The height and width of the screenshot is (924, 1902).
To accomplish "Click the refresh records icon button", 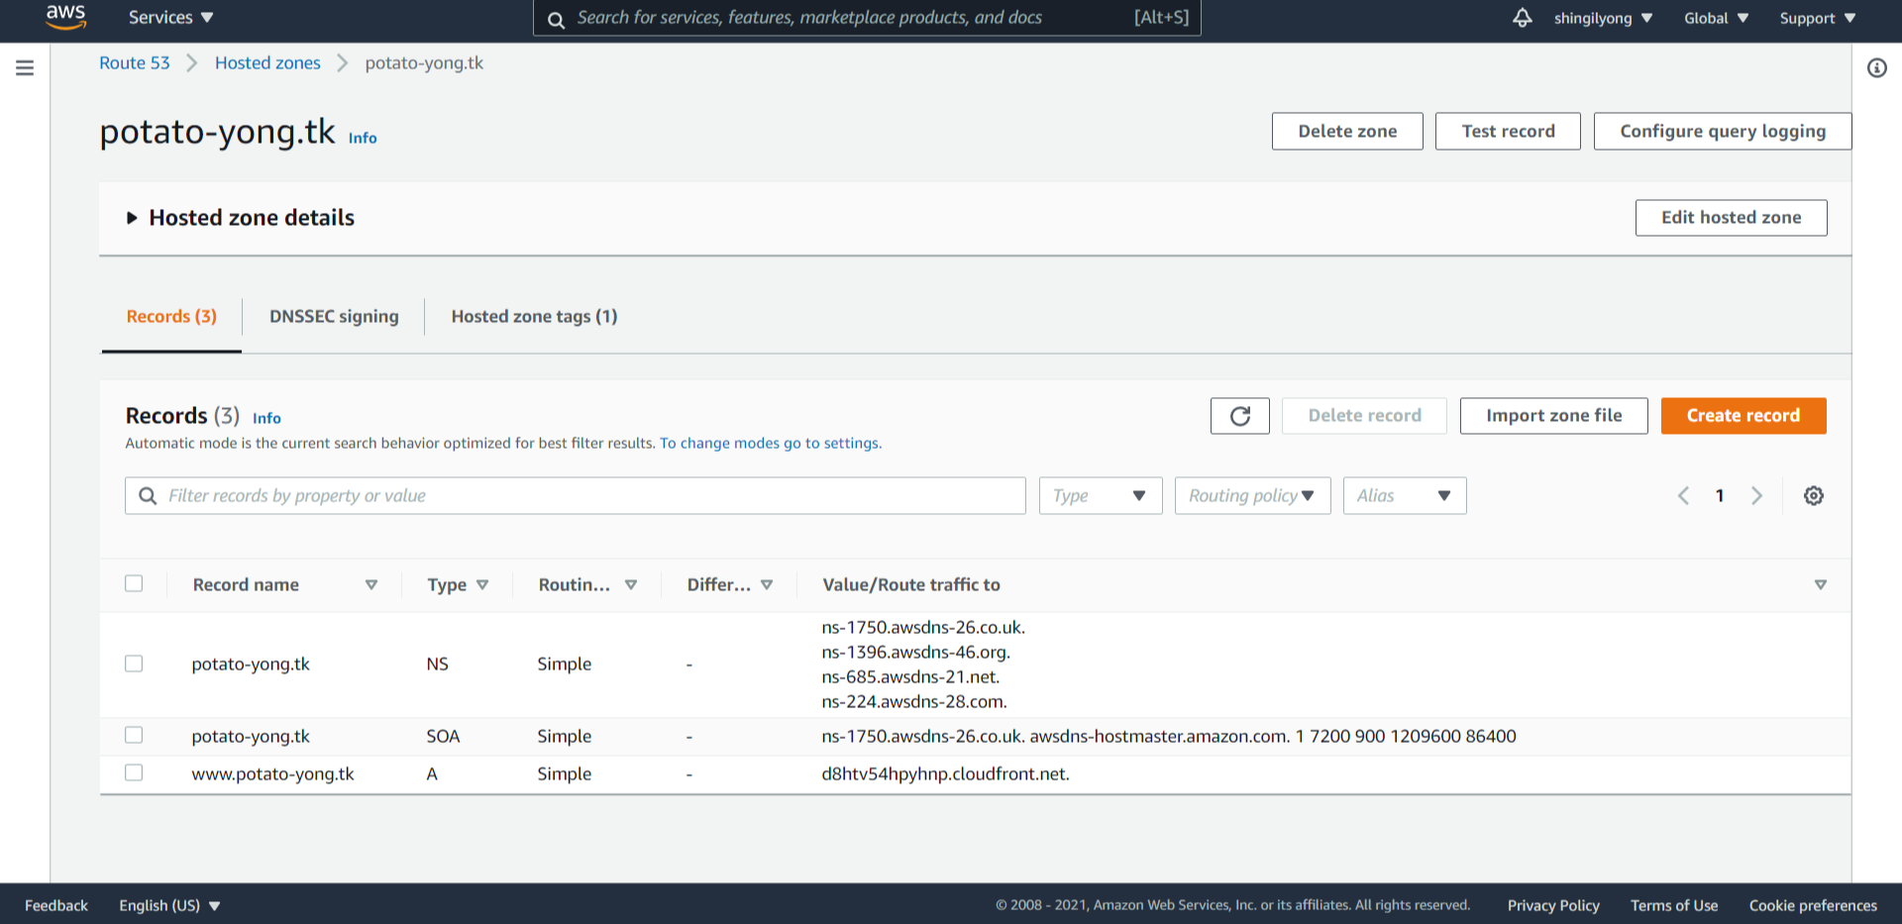I will [x=1239, y=416].
